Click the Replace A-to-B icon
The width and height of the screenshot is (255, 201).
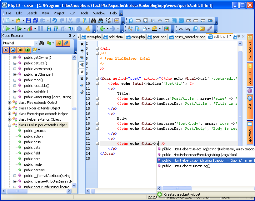point(108,21)
